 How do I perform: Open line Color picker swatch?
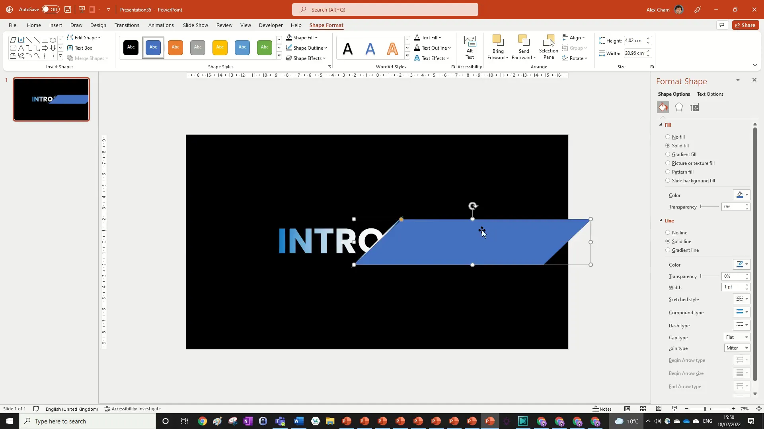(742, 265)
